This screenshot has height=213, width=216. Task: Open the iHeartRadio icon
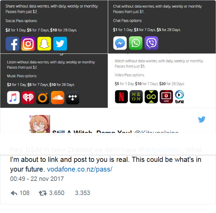coord(28,98)
